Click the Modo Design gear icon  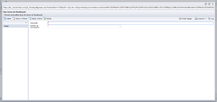tap(180, 19)
